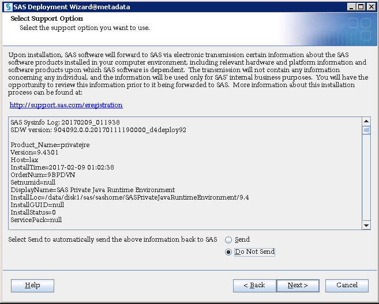Click the 'Select Support Option' heading
Image resolution: width=379 pixels, height=304 pixels.
[47, 18]
